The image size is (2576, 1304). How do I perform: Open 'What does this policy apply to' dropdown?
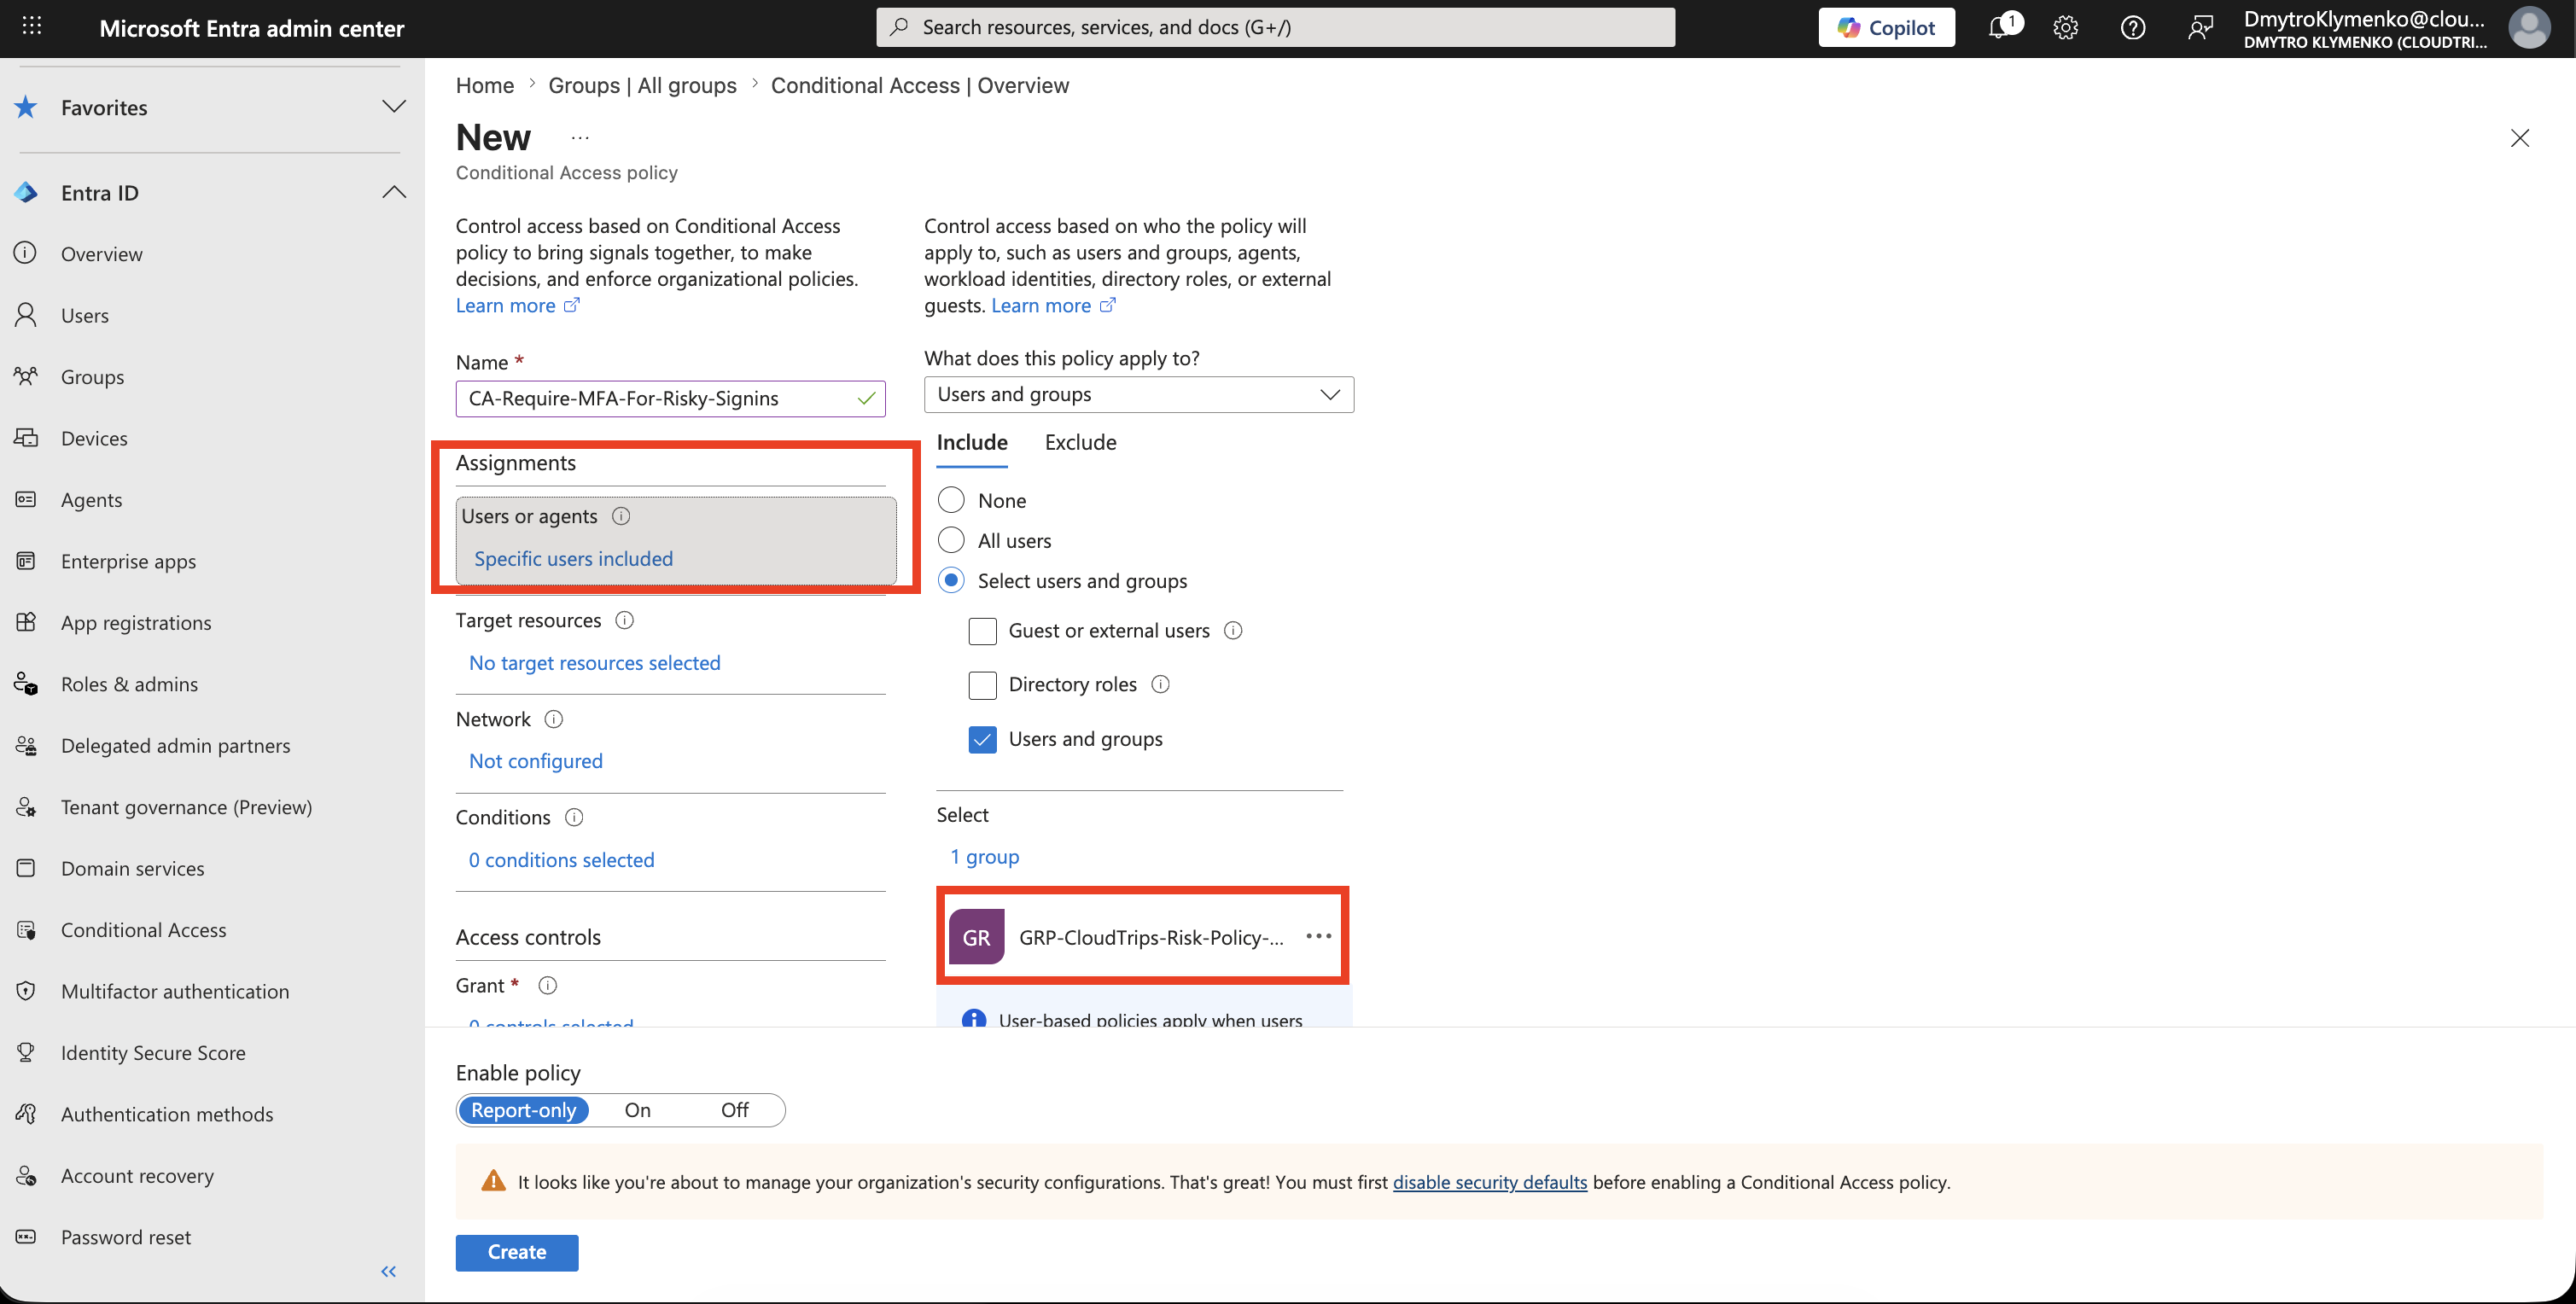click(x=1139, y=394)
